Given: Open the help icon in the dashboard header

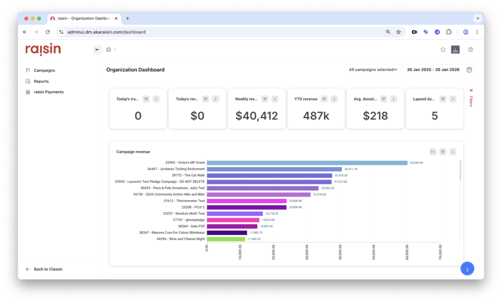Looking at the screenshot, I should pyautogui.click(x=470, y=49).
